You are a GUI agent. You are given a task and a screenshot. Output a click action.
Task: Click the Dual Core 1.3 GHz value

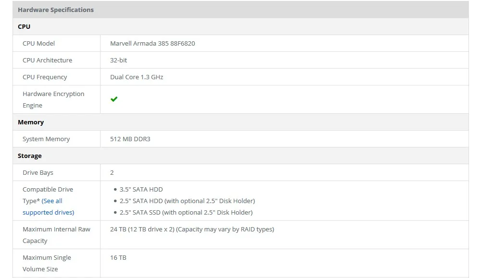pos(137,77)
